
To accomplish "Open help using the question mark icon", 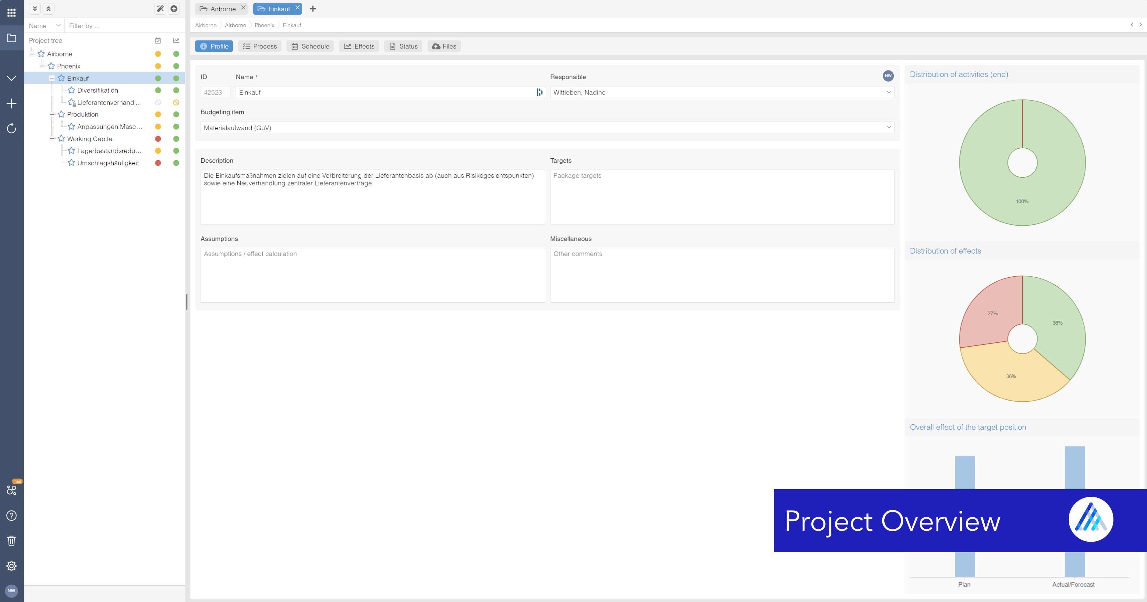I will 11,515.
